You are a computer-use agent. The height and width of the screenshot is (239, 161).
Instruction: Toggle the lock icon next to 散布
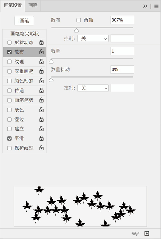[41, 52]
